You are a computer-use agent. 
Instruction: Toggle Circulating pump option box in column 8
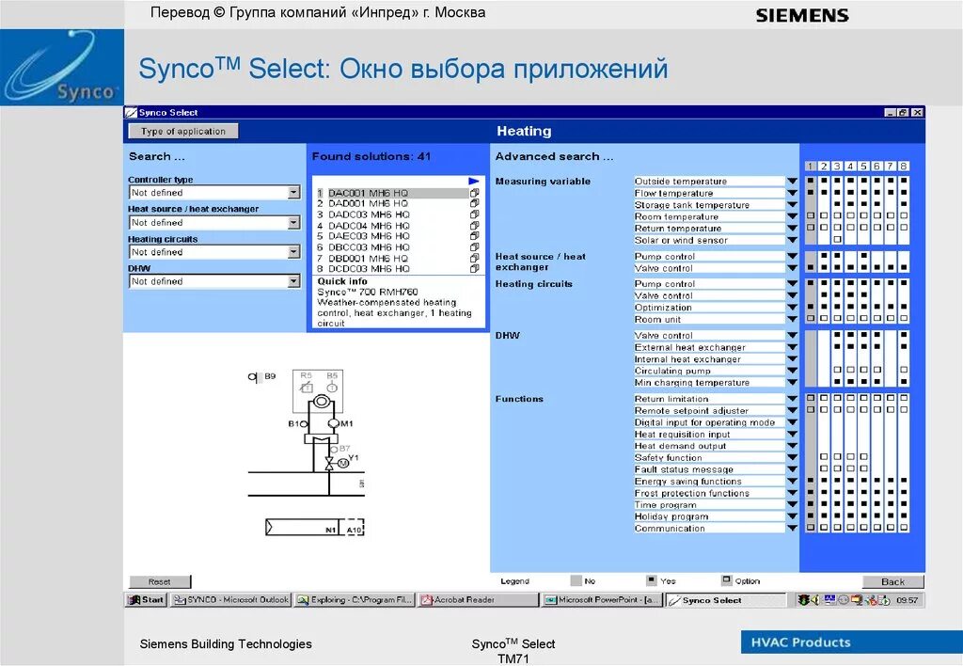pos(904,370)
